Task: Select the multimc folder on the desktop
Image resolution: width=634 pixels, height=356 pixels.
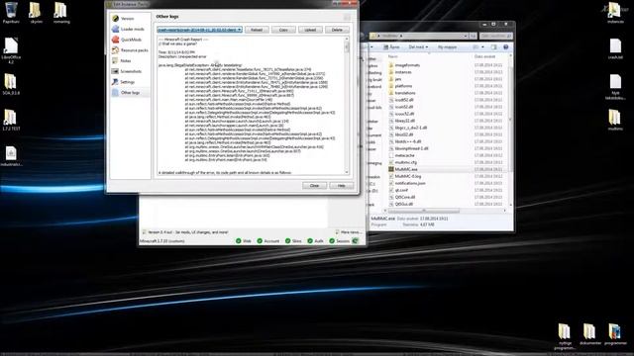Action: point(615,120)
